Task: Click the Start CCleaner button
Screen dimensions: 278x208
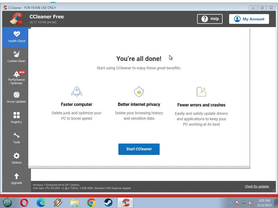Action: pos(139,149)
